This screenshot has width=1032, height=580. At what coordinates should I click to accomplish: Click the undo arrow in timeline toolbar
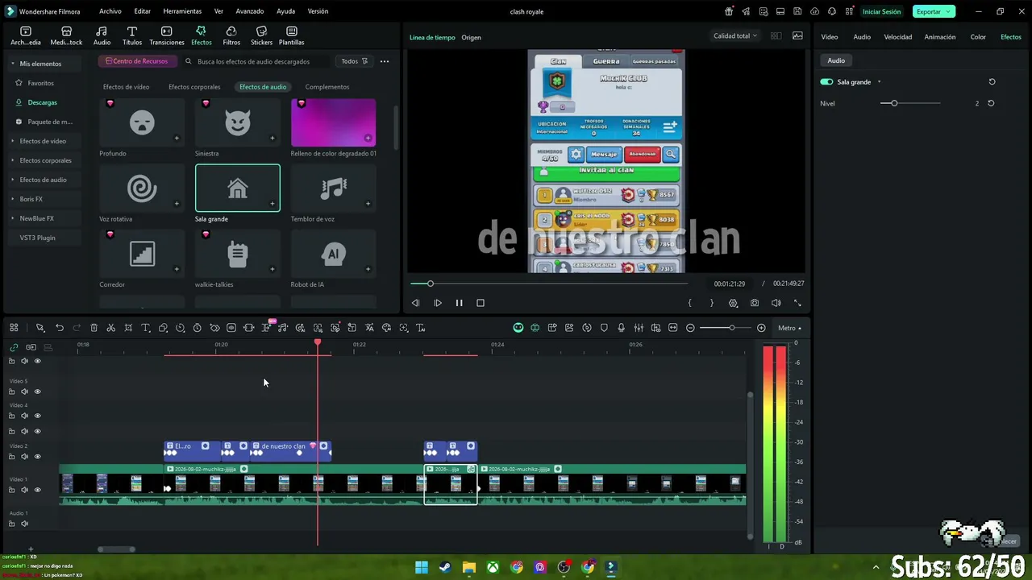pyautogui.click(x=60, y=328)
